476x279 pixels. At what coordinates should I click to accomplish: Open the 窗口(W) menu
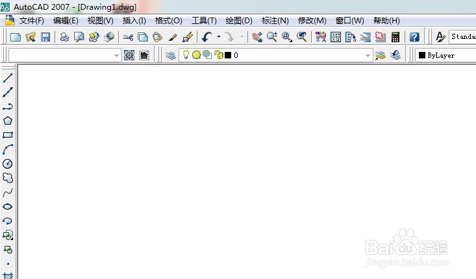[x=350, y=21]
